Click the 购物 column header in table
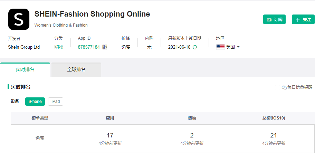The width and height of the screenshot is (315, 153). tap(192, 118)
